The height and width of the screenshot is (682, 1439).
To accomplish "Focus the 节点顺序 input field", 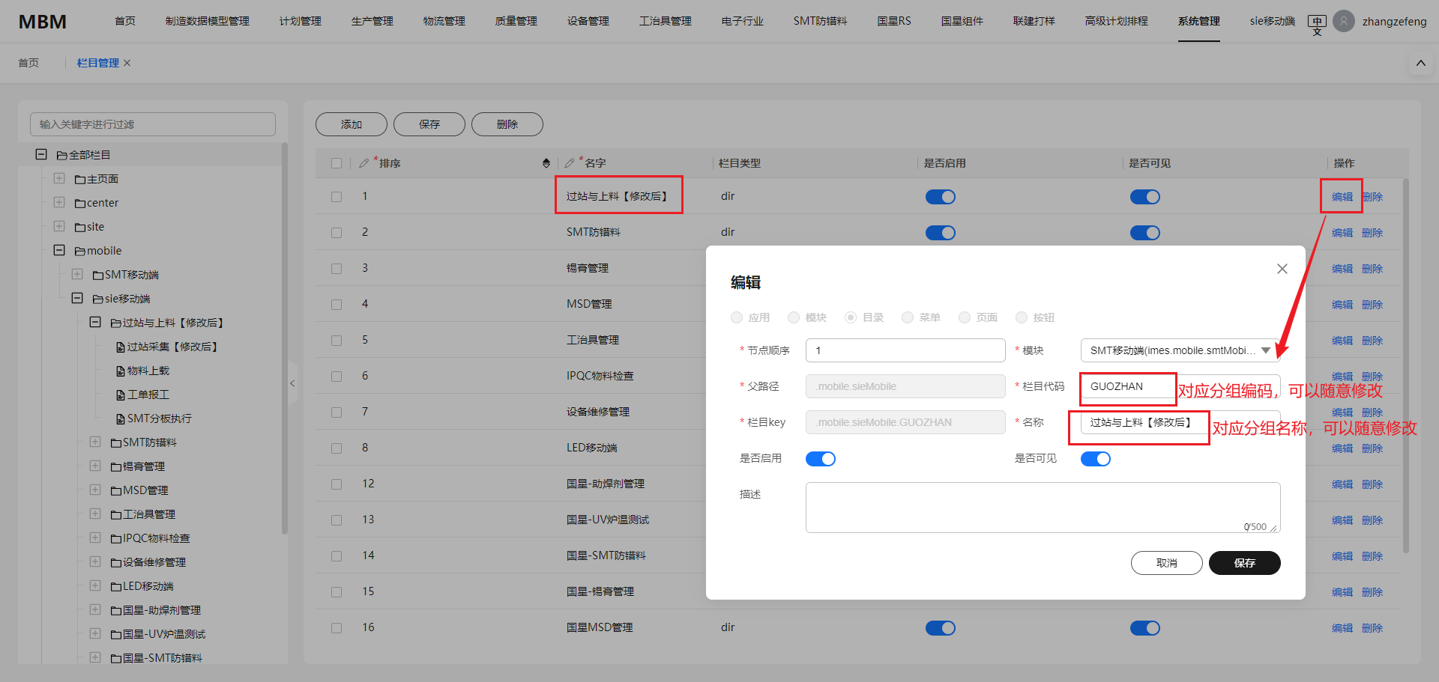I will coord(905,350).
